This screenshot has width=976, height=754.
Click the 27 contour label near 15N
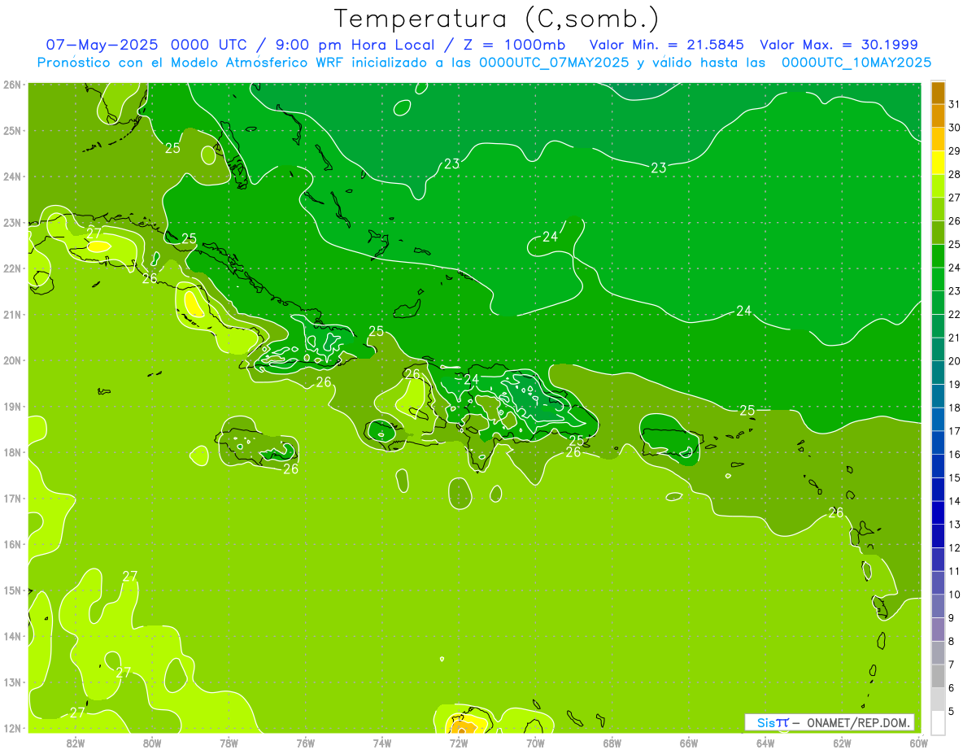[x=130, y=576]
